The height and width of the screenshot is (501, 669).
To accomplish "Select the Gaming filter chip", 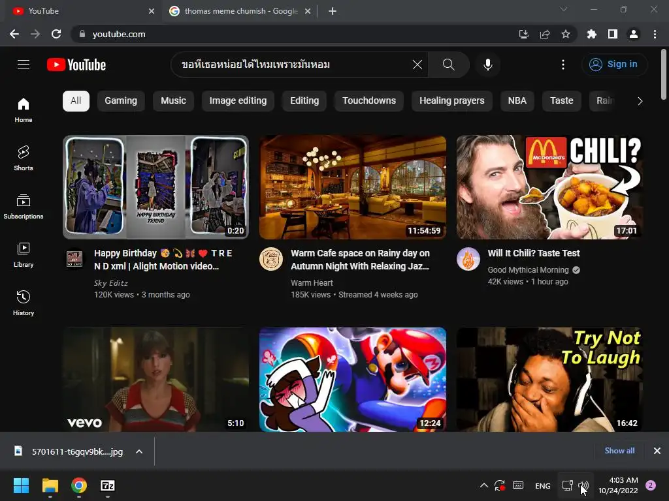I will [x=121, y=101].
